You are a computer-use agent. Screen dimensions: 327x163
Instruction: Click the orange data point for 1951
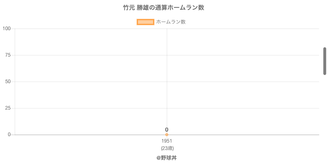pos(167,134)
